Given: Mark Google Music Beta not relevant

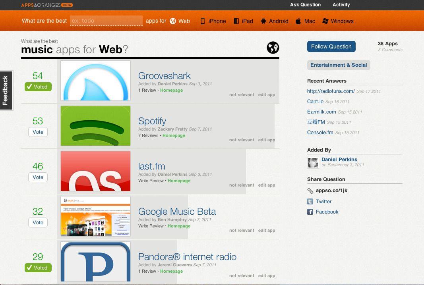Looking at the screenshot, I should [242, 231].
